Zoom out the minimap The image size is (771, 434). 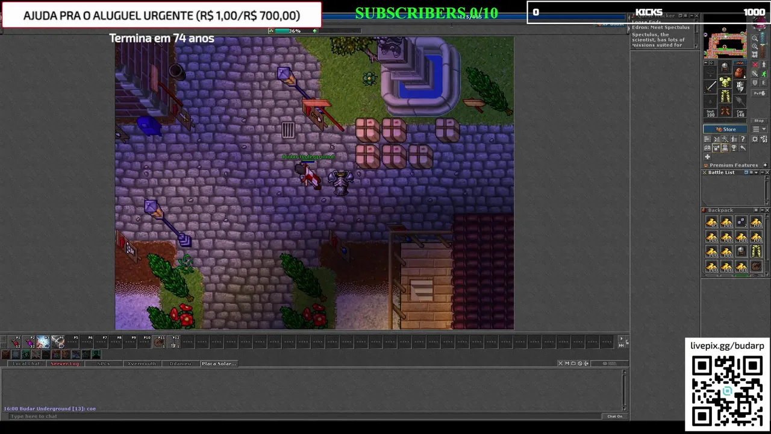coord(755,39)
